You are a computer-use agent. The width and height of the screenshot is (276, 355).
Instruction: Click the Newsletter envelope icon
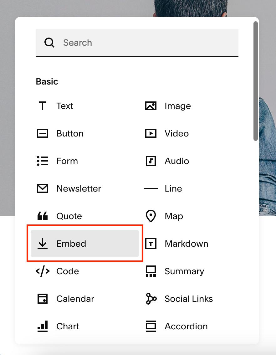coord(43,188)
